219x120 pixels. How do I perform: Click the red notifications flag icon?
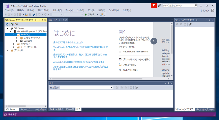click(154, 5)
